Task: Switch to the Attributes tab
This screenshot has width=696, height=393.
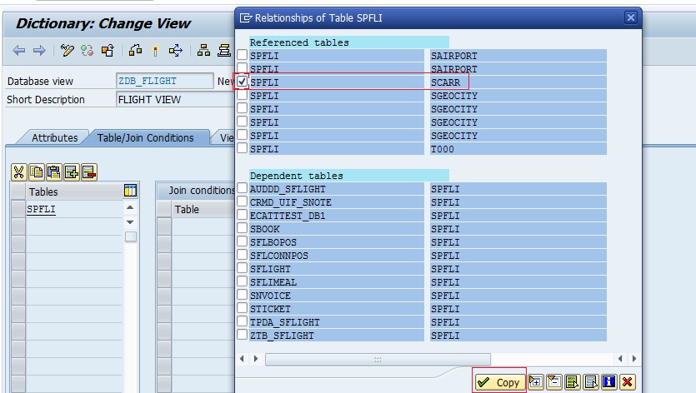Action: (55, 138)
